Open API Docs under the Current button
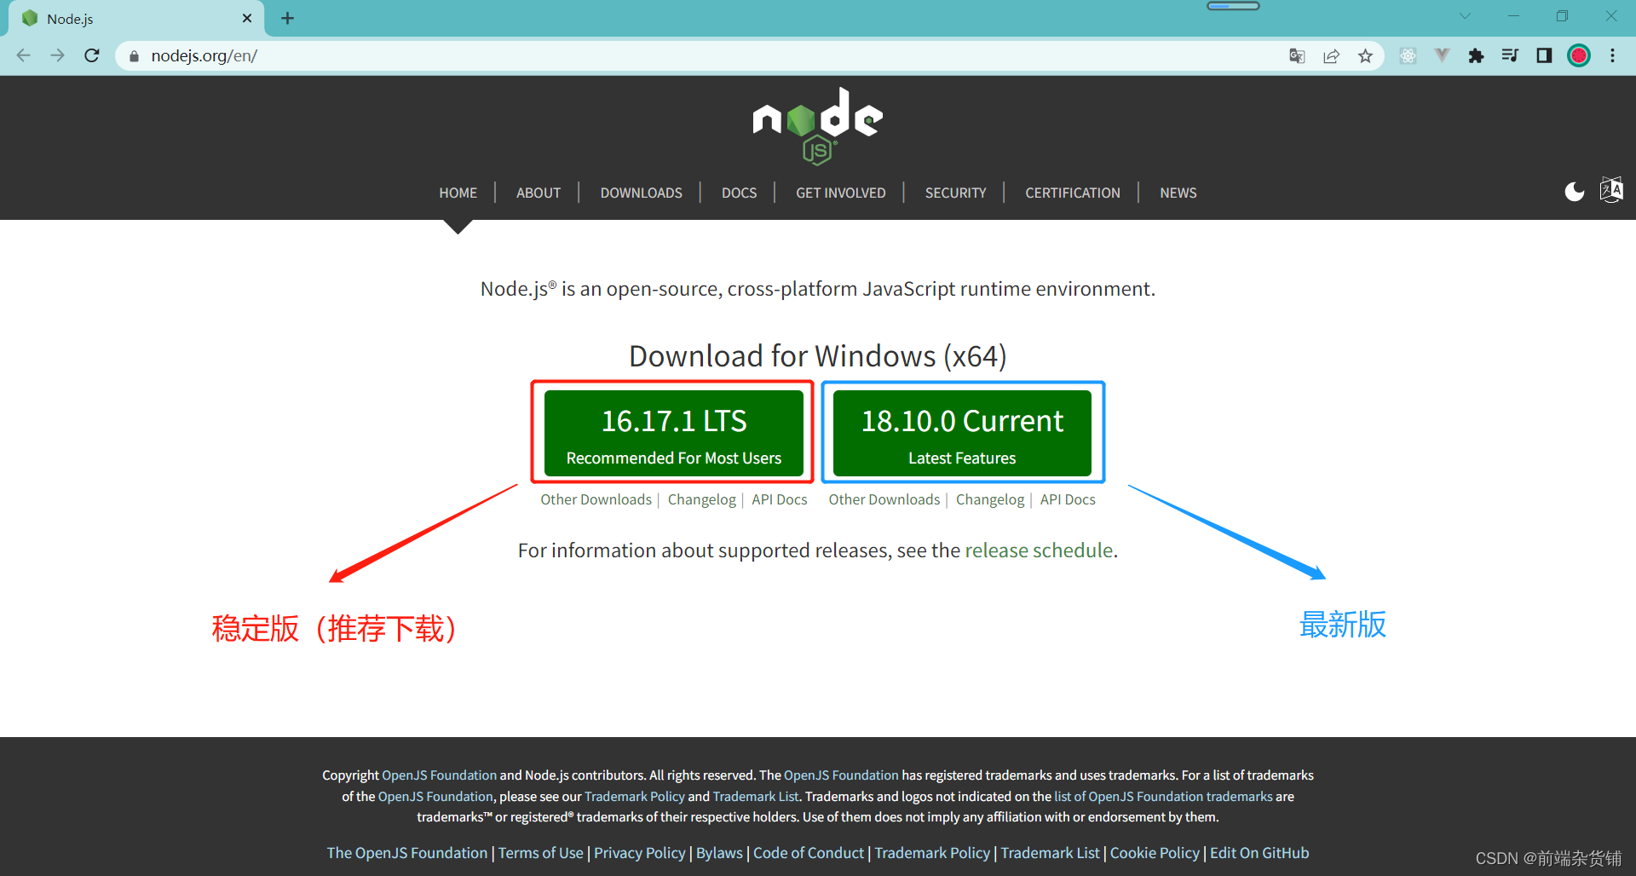This screenshot has height=876, width=1636. pyautogui.click(x=1068, y=500)
